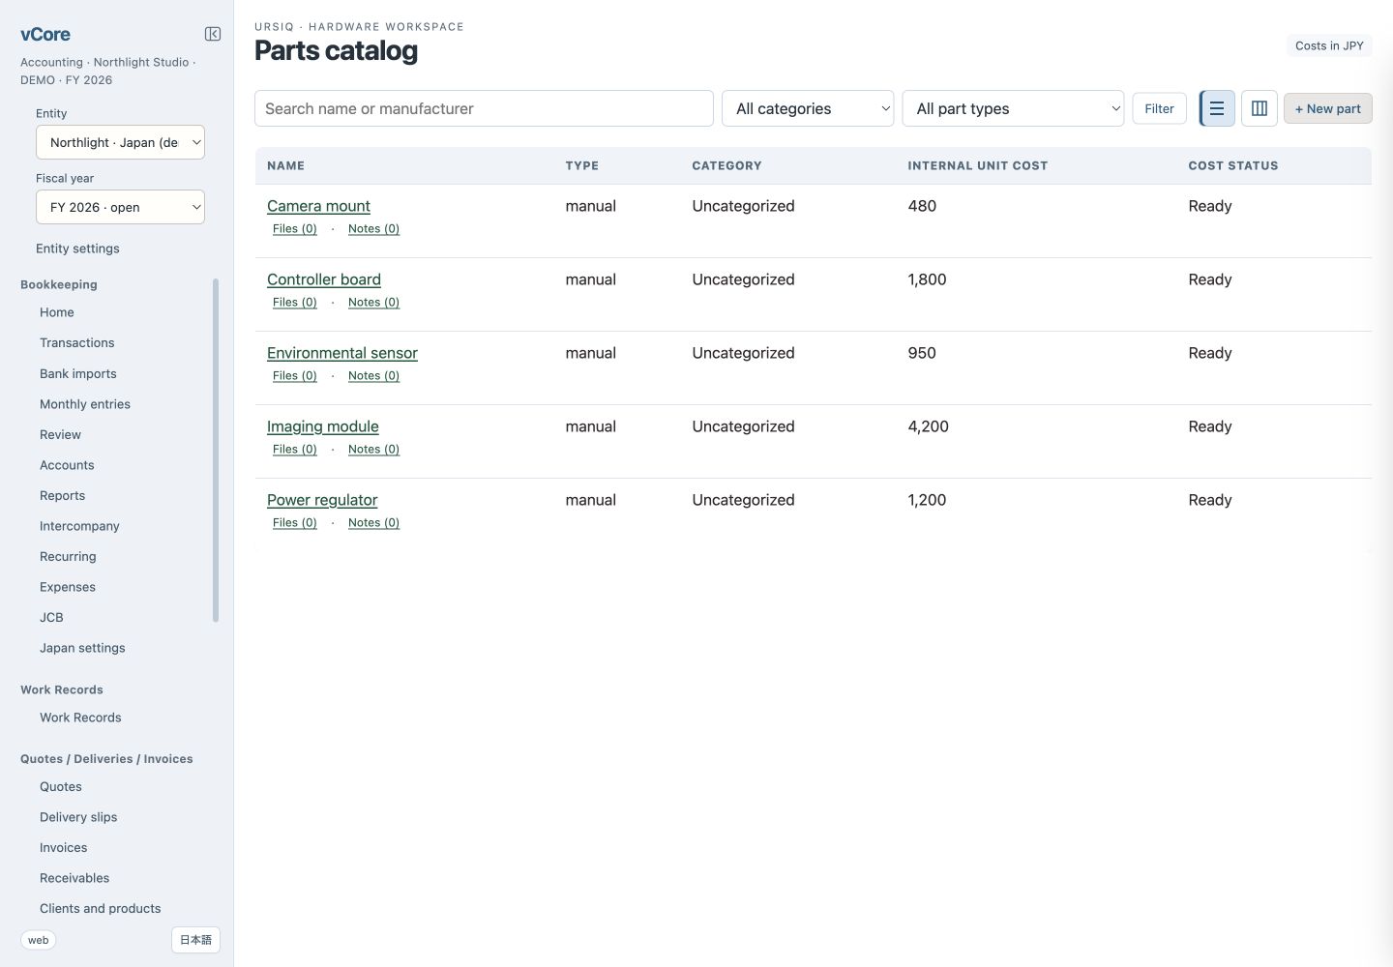Expand the All categories filter
The image size is (1393, 967).
[808, 108]
